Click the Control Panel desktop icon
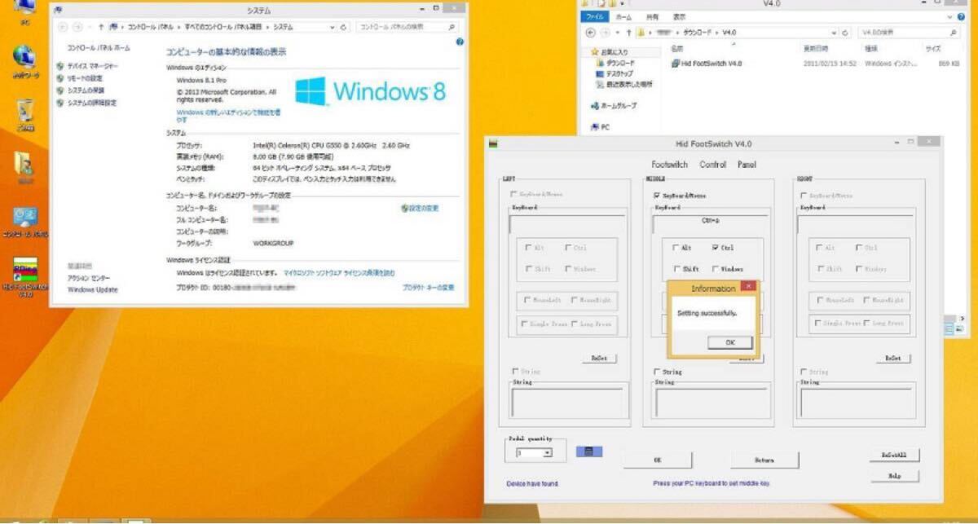Viewport: 978px width, 524px height. click(x=25, y=222)
